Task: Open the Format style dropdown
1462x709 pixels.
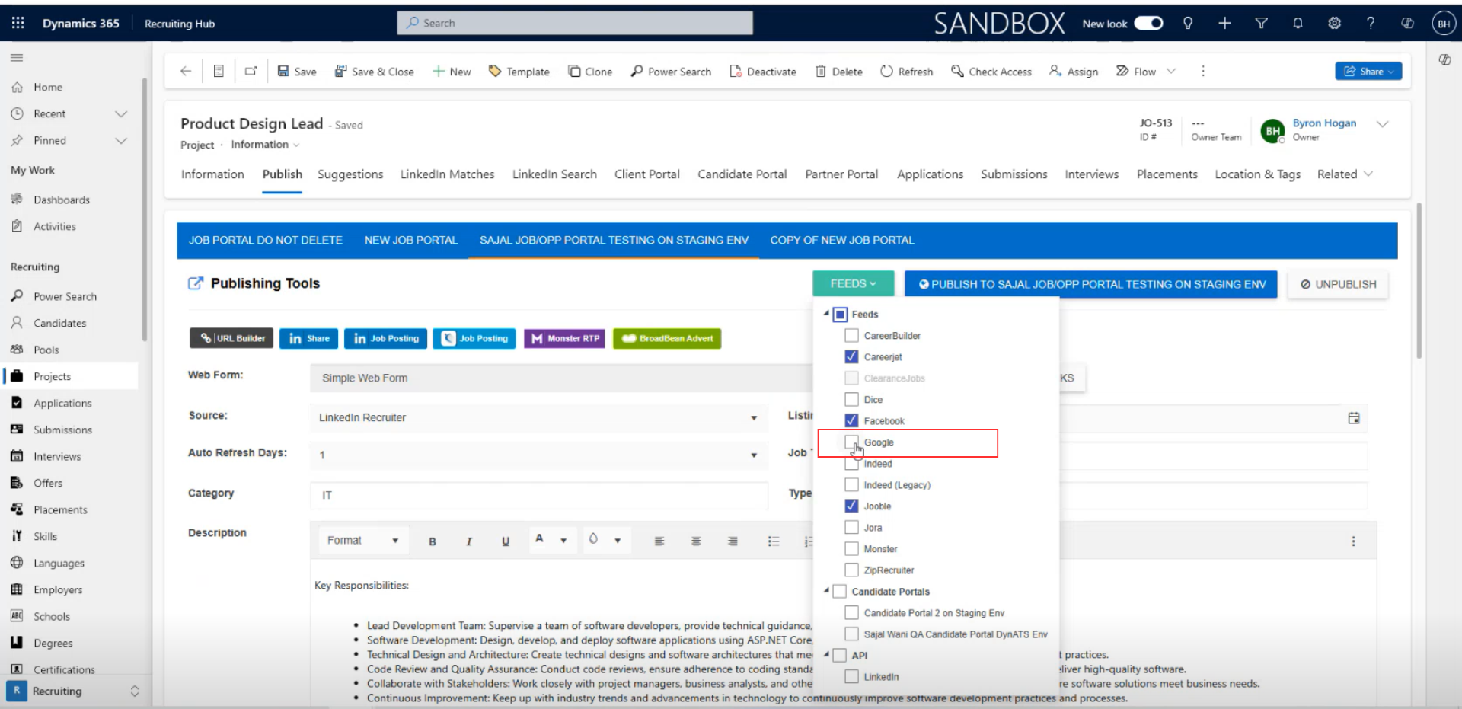Action: click(x=363, y=541)
